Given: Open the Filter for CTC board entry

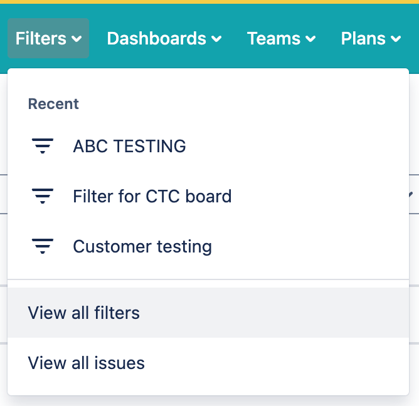Looking at the screenshot, I should point(152,197).
